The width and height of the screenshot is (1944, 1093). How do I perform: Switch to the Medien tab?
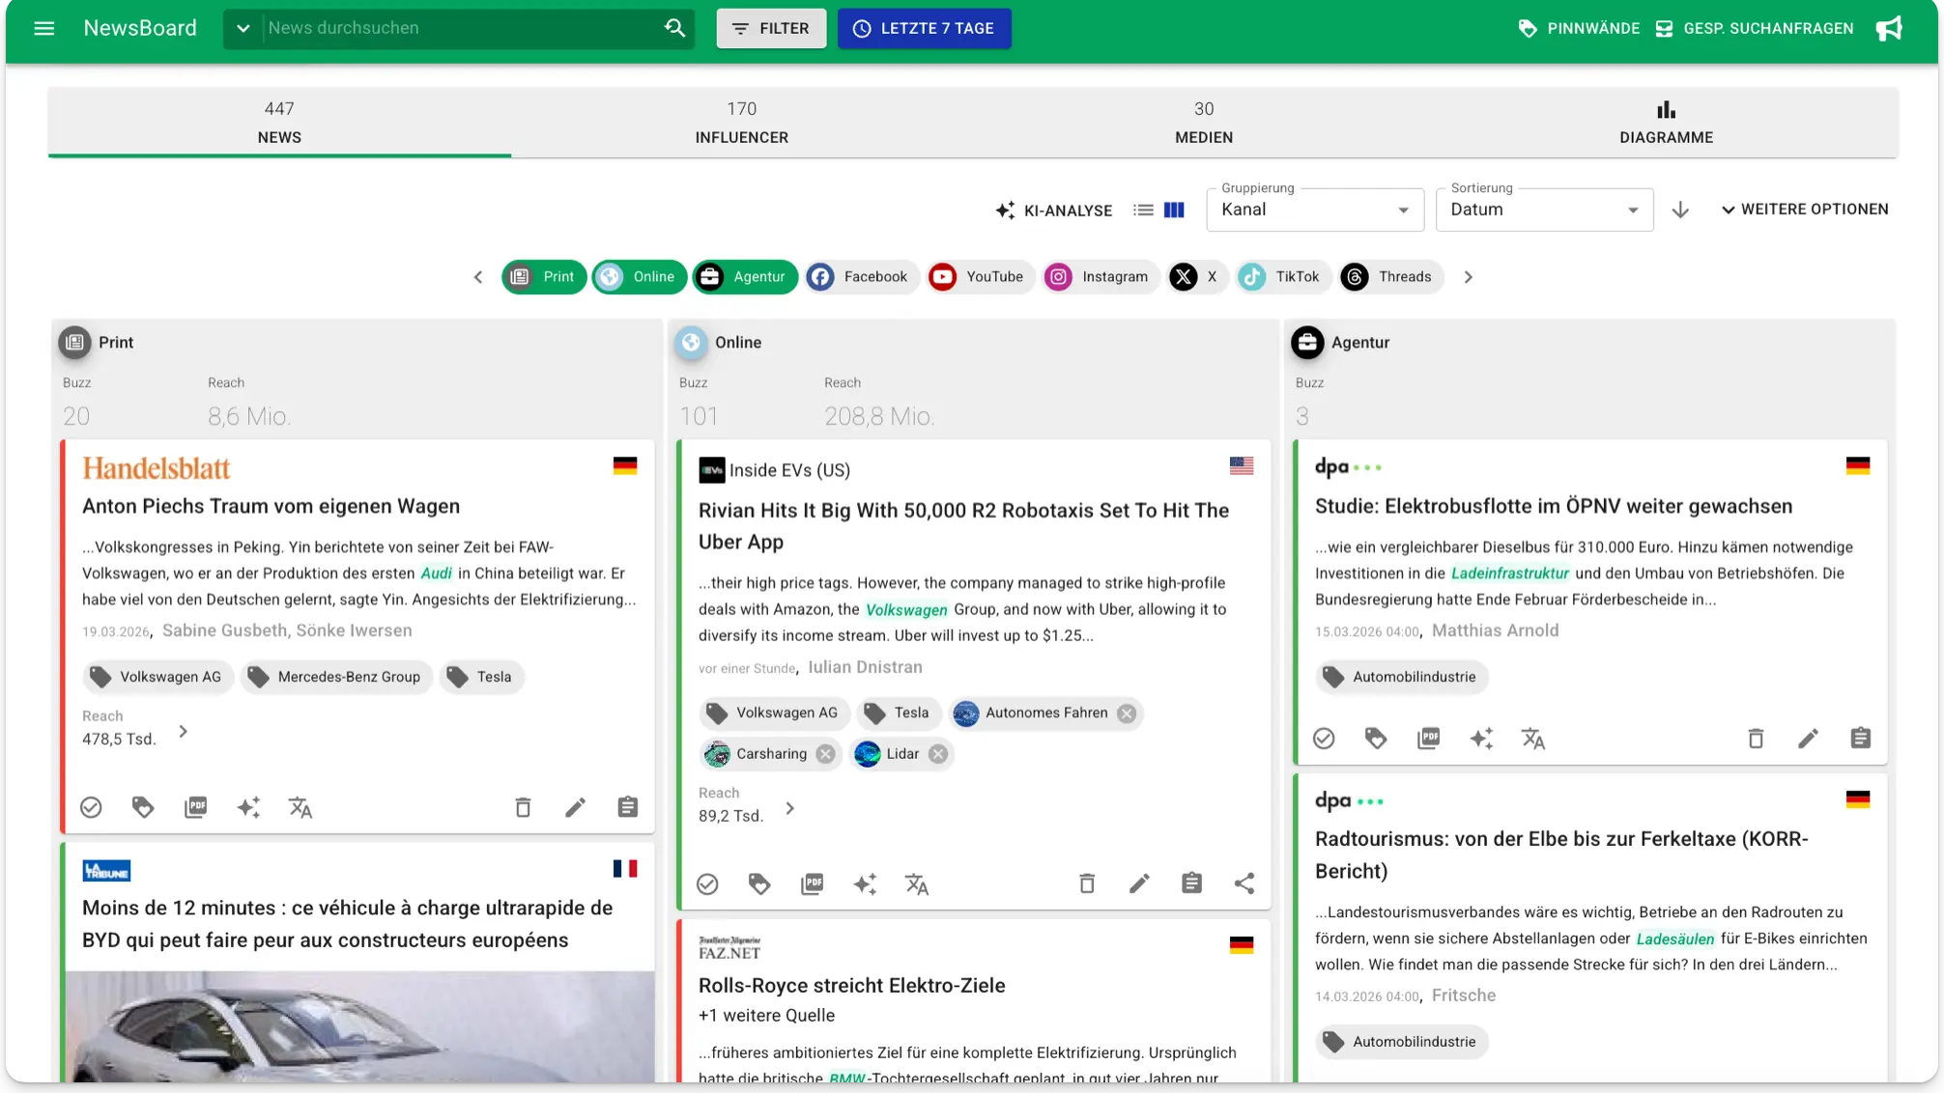[1204, 123]
